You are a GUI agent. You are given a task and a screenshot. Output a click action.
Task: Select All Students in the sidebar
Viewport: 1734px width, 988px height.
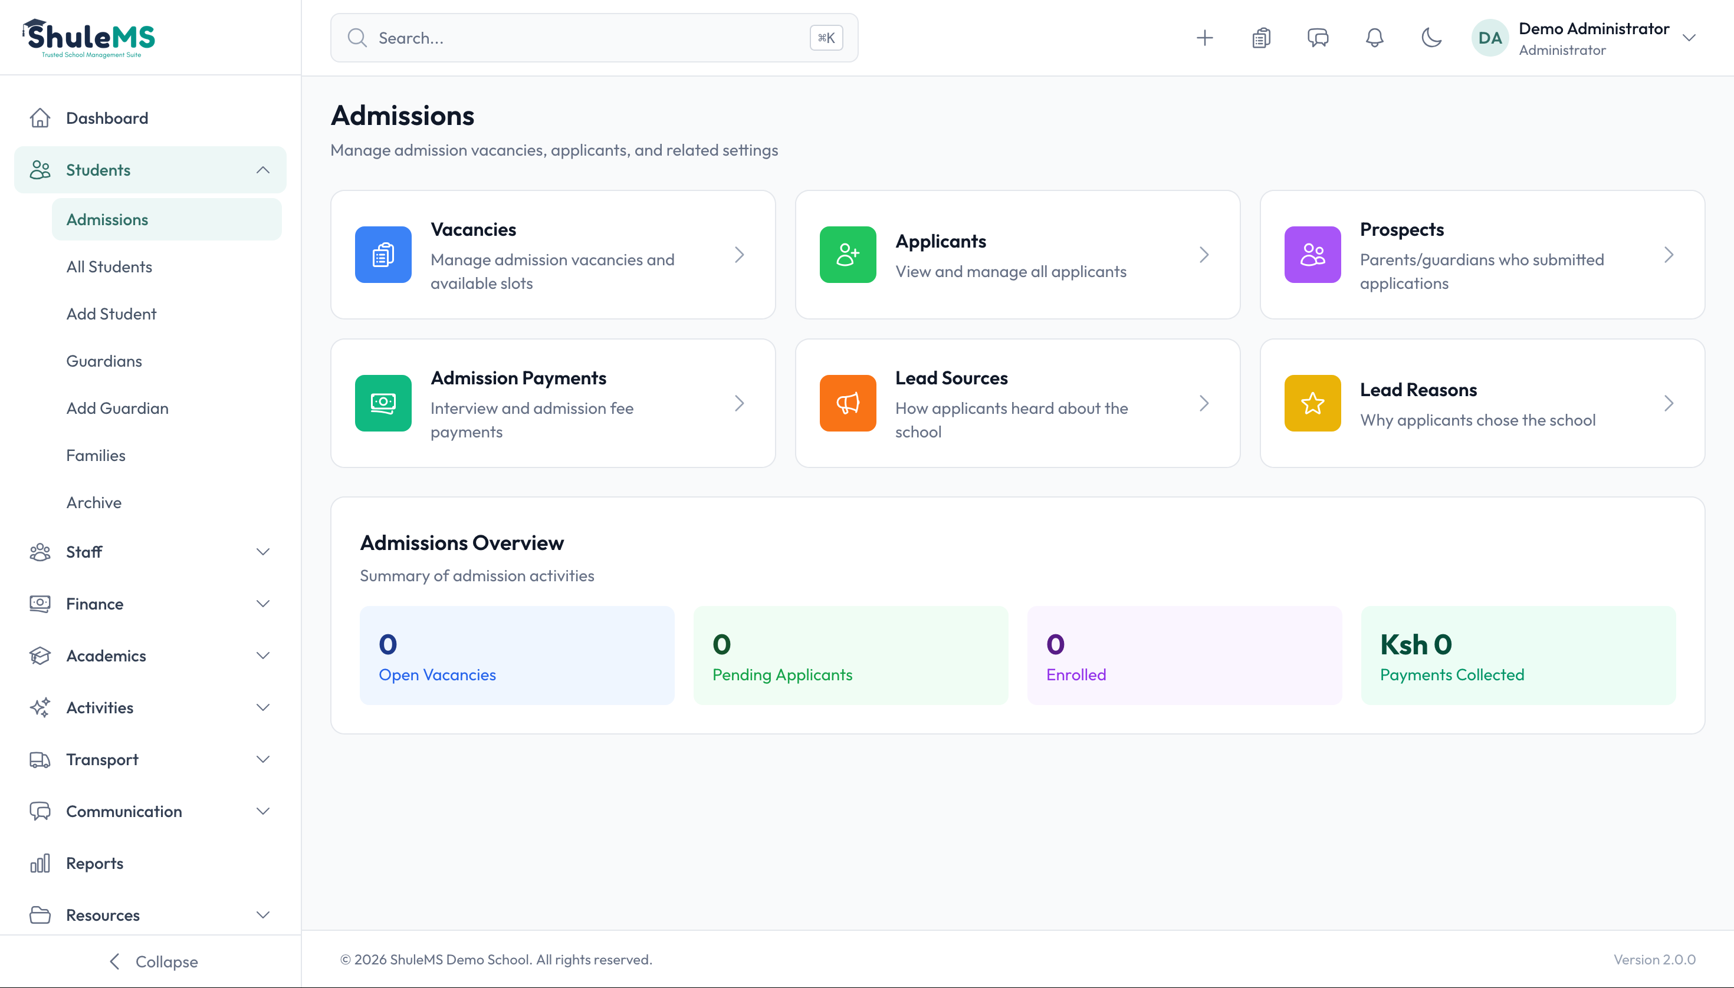pos(109,266)
